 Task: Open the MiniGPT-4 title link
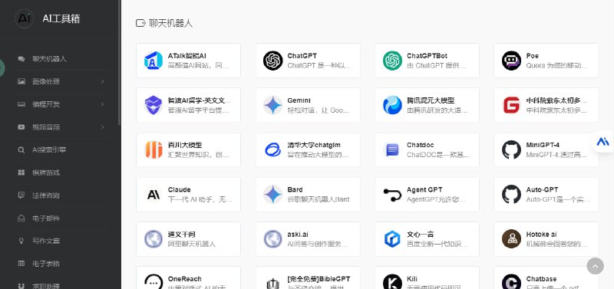click(x=543, y=145)
